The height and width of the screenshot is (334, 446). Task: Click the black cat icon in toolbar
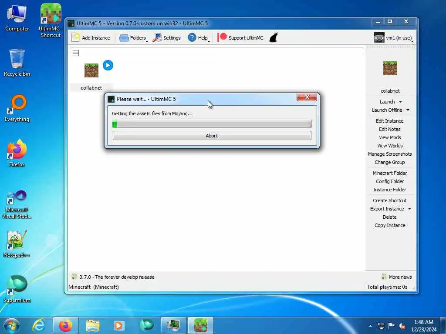coord(274,37)
